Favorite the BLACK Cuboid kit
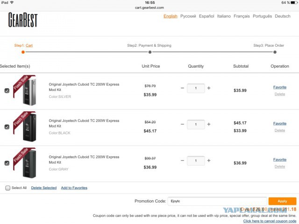 280,123
